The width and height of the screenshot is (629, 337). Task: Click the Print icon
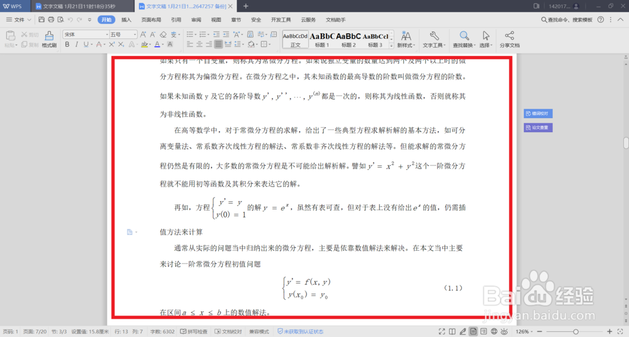[51, 19]
